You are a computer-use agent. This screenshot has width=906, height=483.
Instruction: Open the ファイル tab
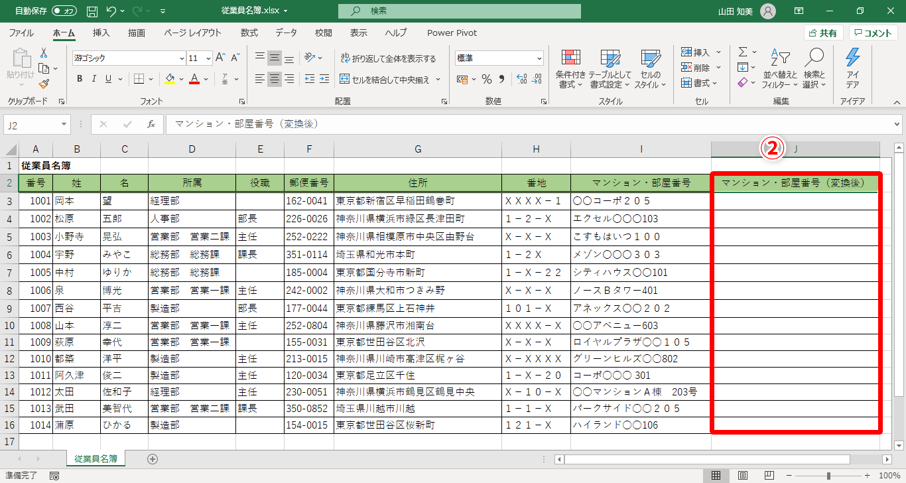21,33
